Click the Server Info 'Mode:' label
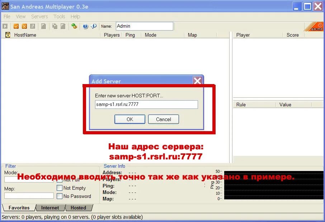The height and width of the screenshot is (222, 325). [x=109, y=192]
